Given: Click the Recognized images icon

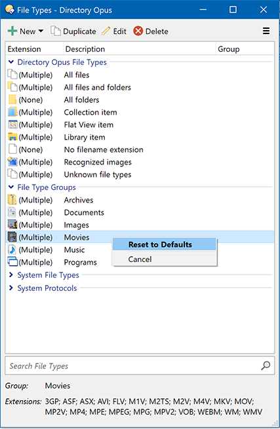Looking at the screenshot, I should click(12, 162).
